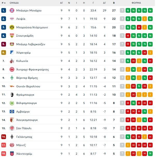
Task: Click the red rank 18 badge
Action: pyautogui.click(x=4, y=154)
